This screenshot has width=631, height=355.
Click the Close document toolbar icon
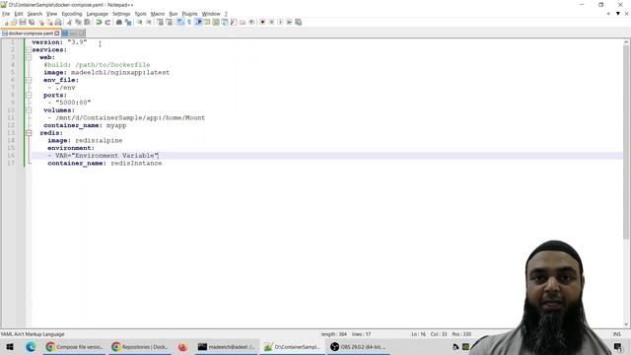click(x=40, y=22)
